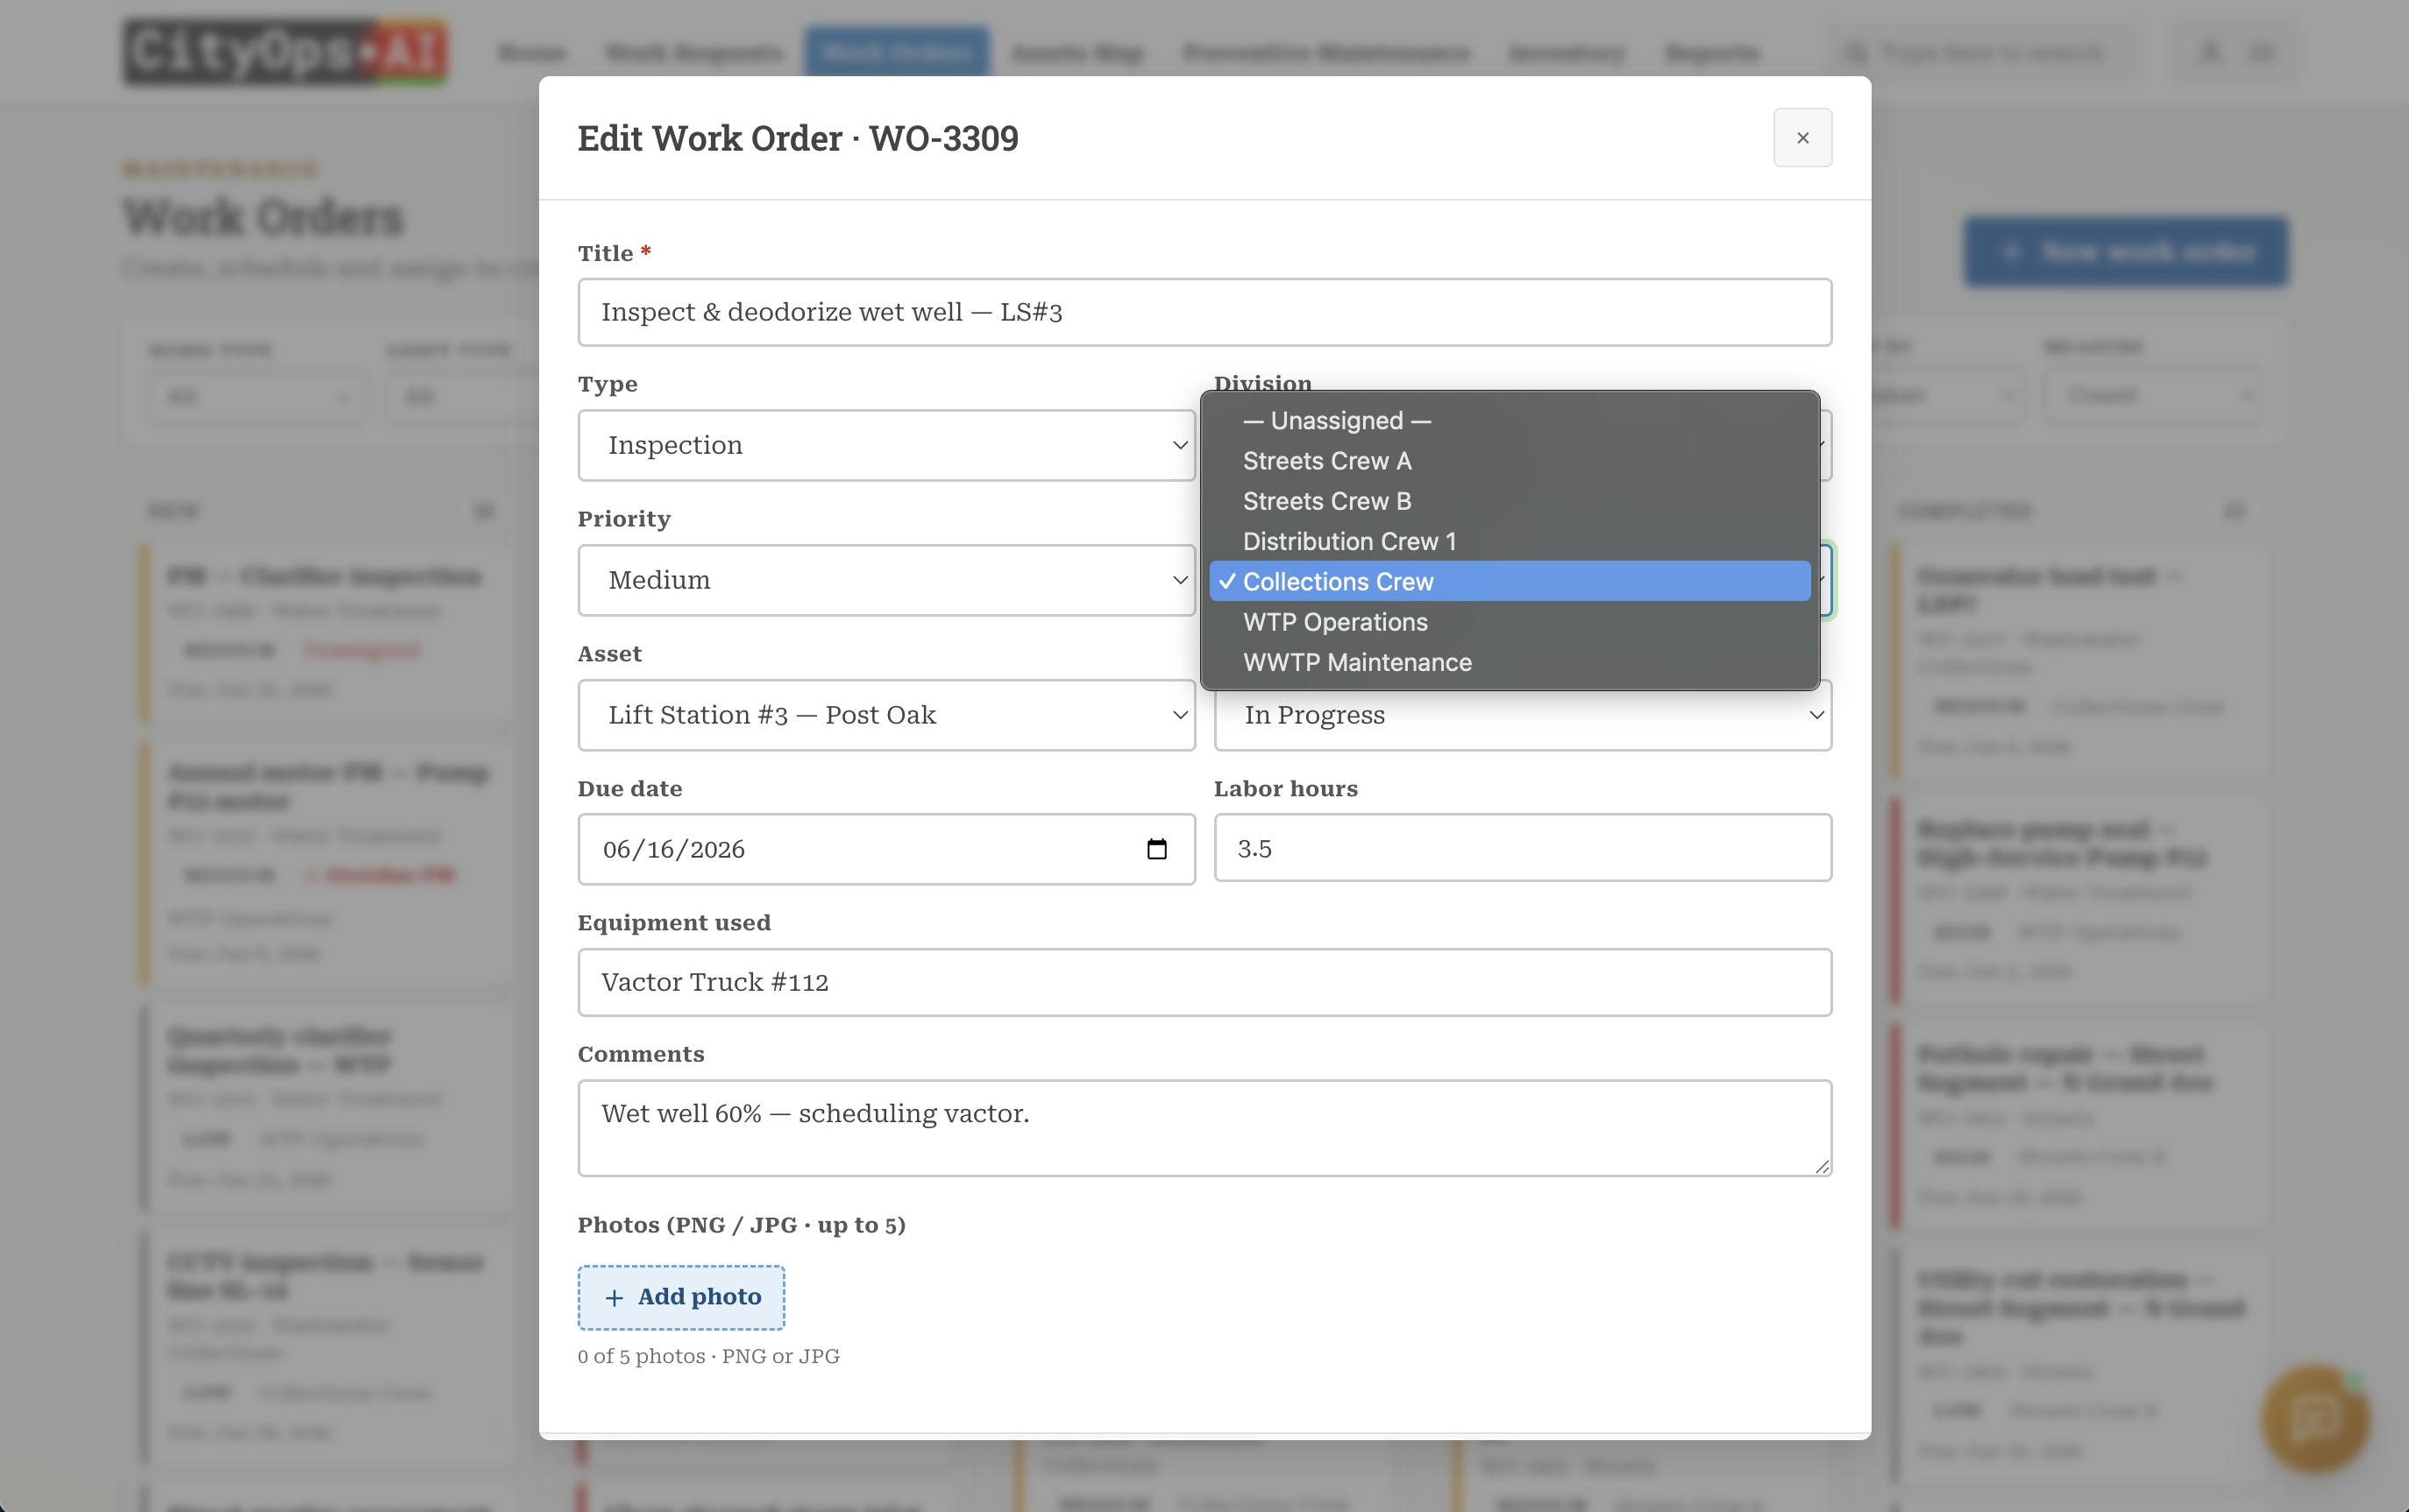Image resolution: width=2409 pixels, height=1512 pixels.
Task: Pick Distribution Crew 1 from the options
Action: click(x=1510, y=541)
